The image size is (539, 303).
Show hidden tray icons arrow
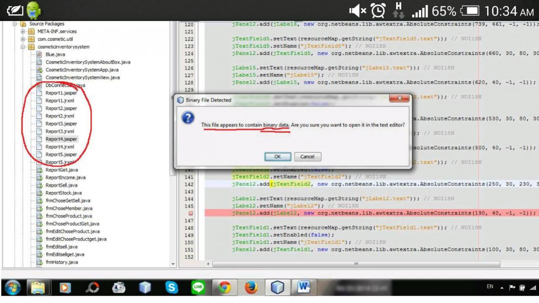[502, 288]
